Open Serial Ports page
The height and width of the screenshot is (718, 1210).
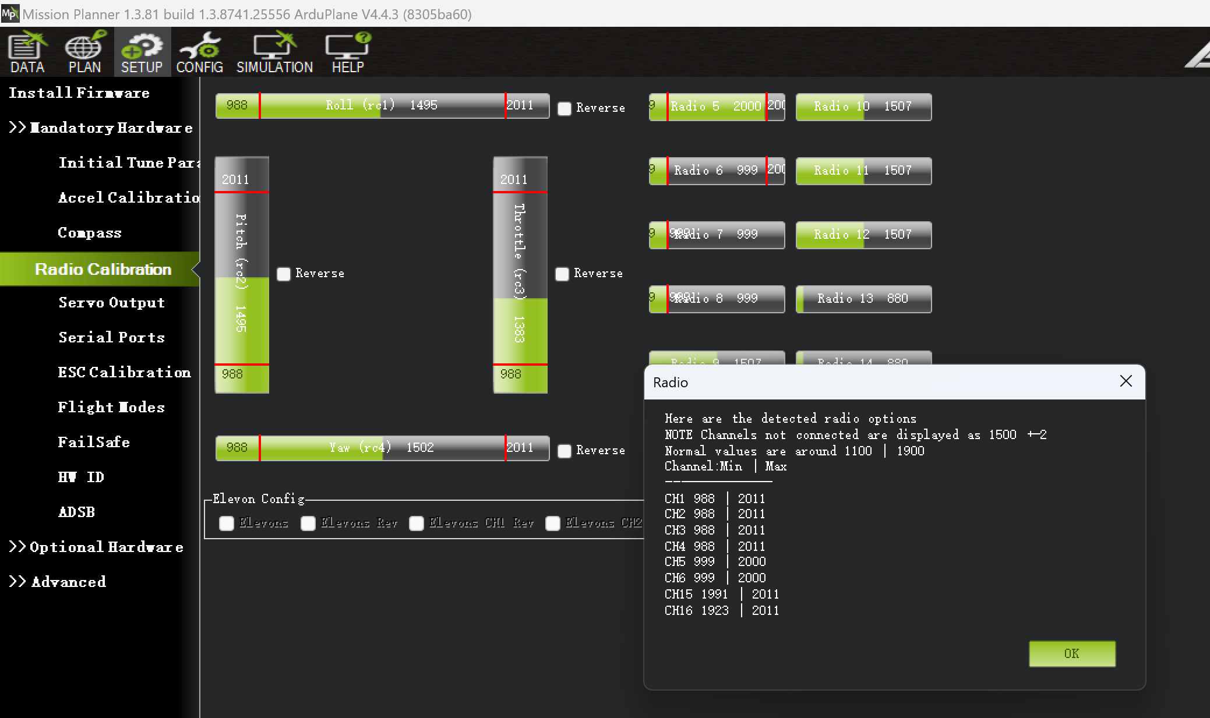coord(112,337)
